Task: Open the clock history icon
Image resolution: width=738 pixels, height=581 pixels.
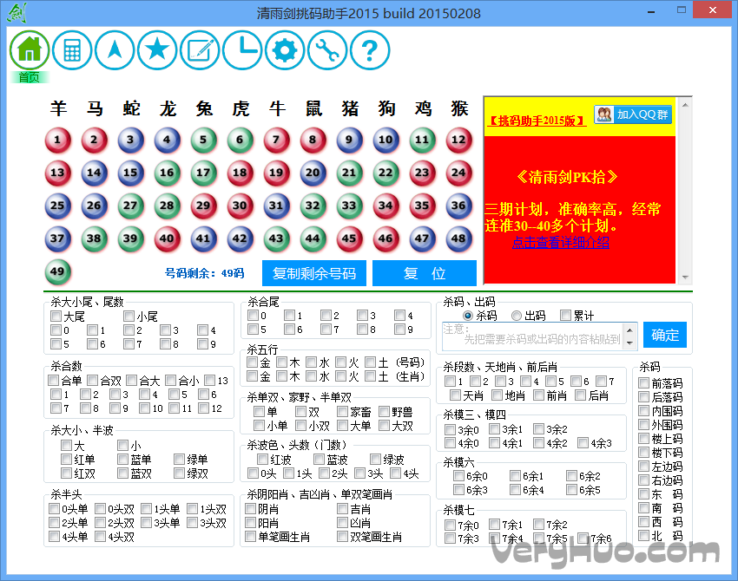Action: coord(242,50)
